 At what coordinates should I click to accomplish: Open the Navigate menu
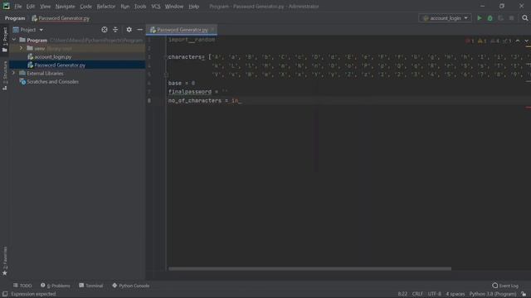pos(65,7)
